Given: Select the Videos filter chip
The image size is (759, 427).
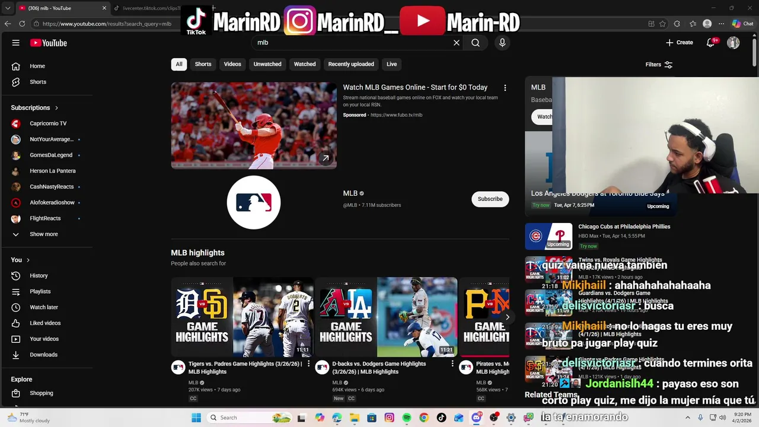Looking at the screenshot, I should [x=232, y=64].
